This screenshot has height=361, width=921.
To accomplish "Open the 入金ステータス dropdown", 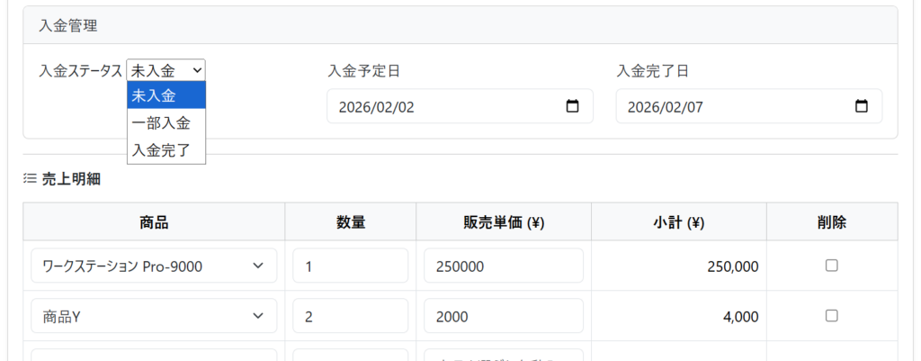I will tap(166, 70).
